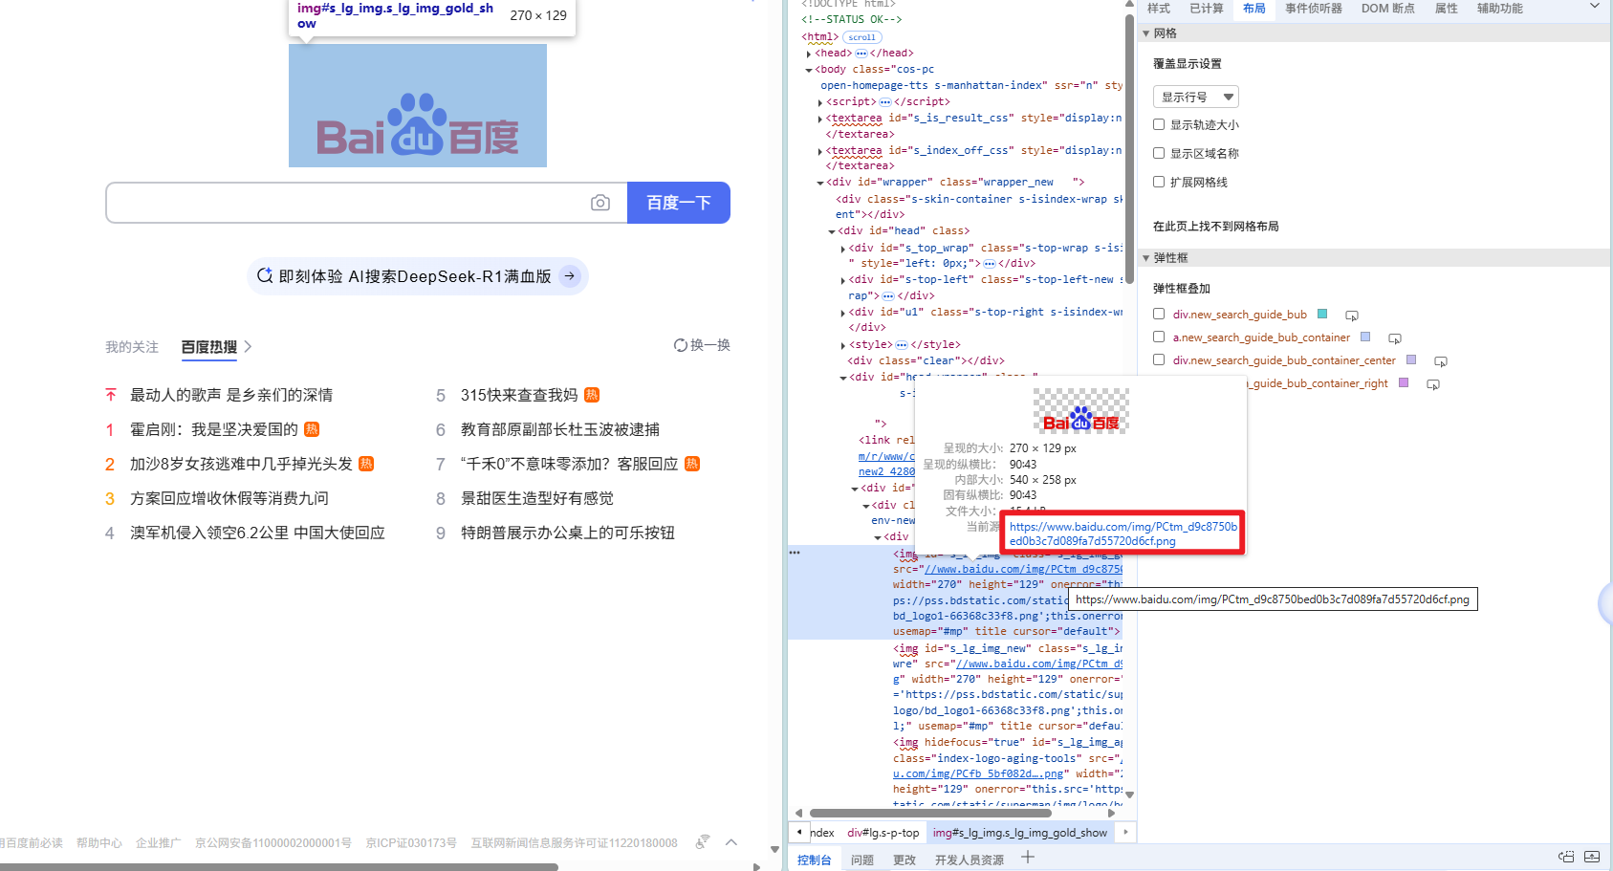Open the 控制台 drawer tab

[815, 860]
